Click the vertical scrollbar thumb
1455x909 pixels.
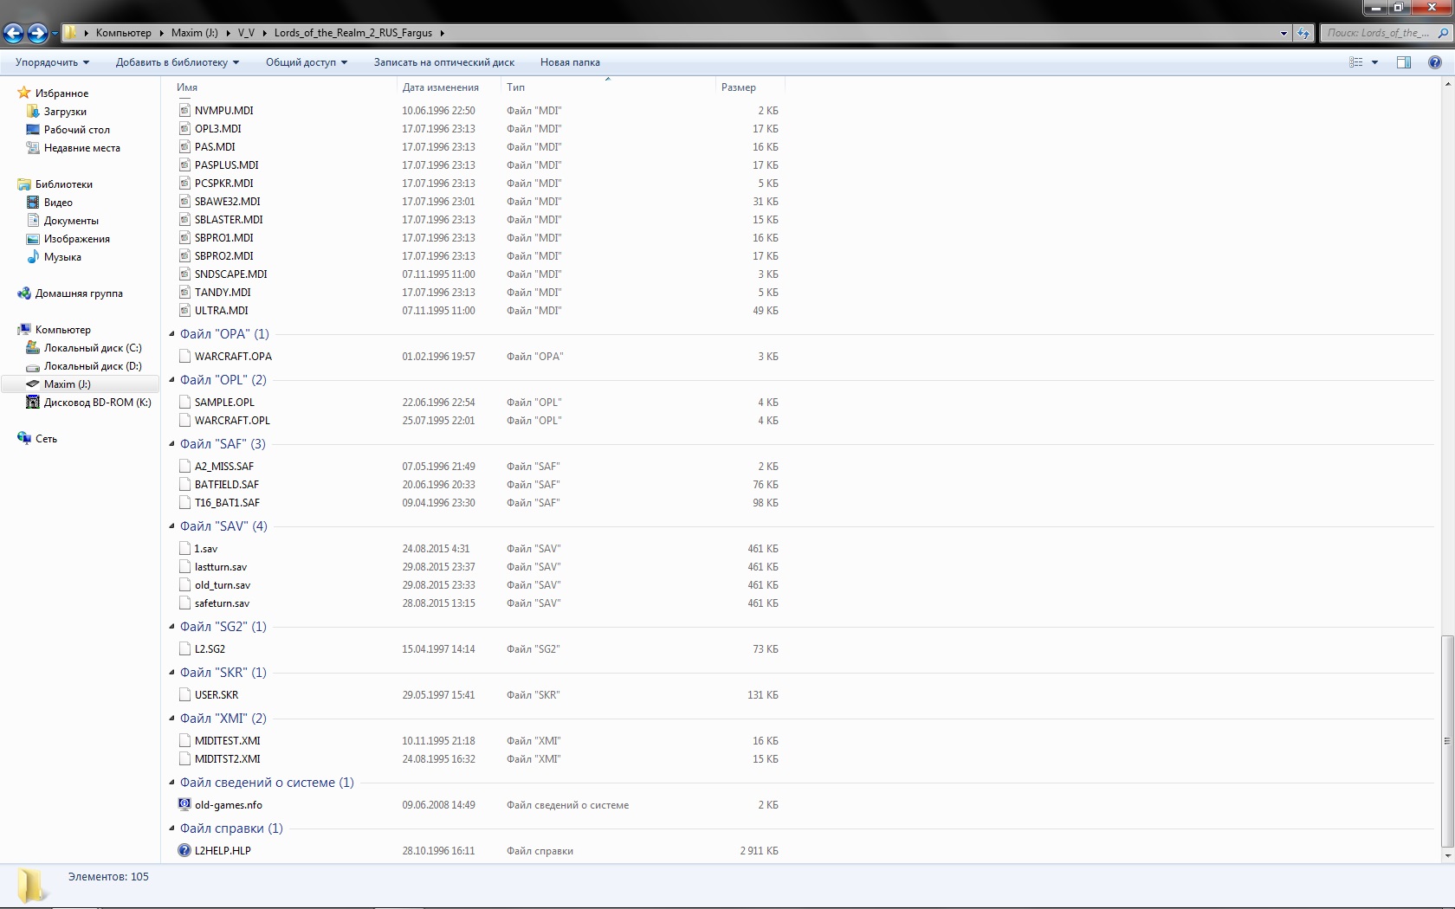point(1446,741)
